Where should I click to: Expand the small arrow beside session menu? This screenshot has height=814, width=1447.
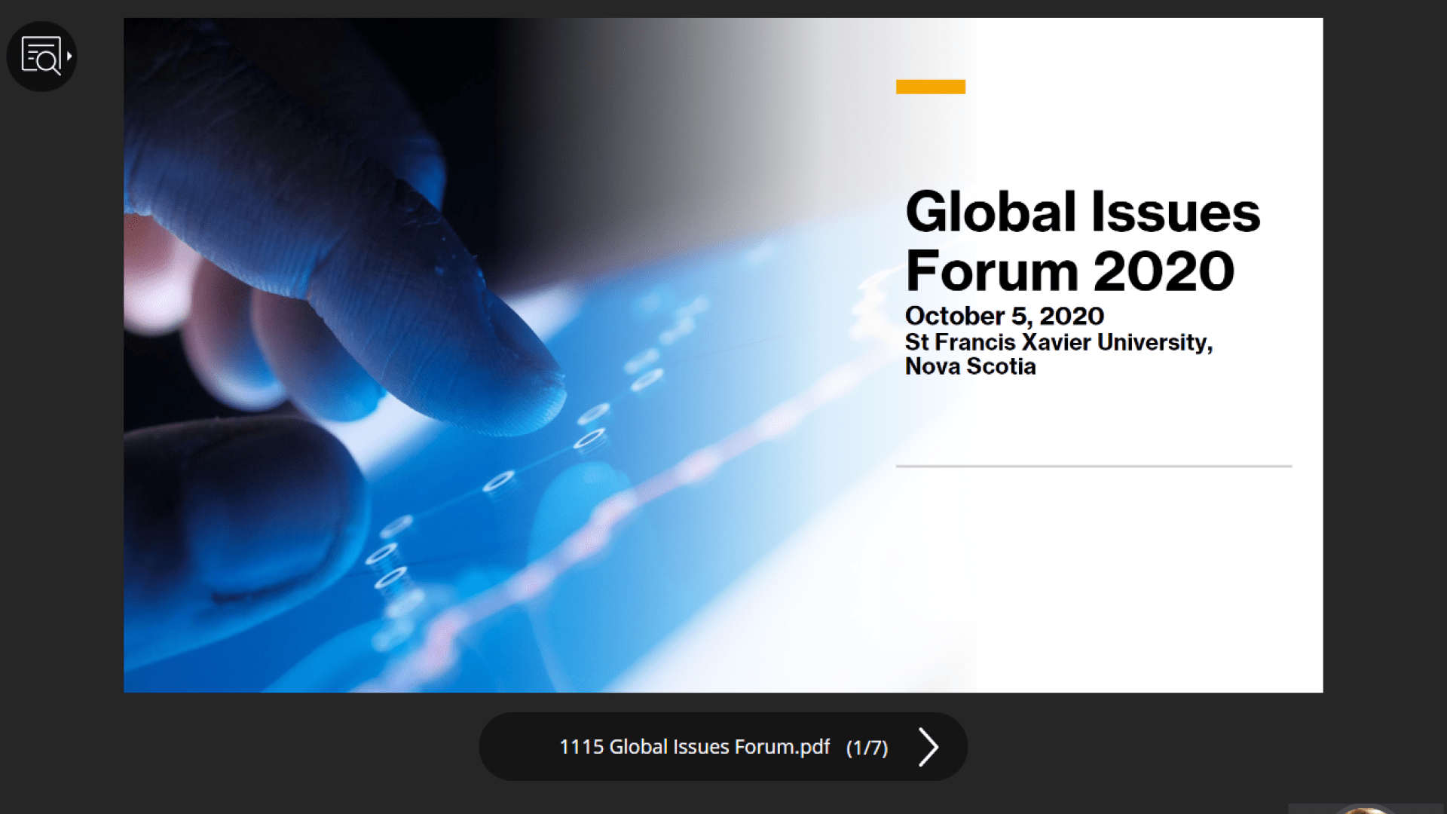point(69,56)
